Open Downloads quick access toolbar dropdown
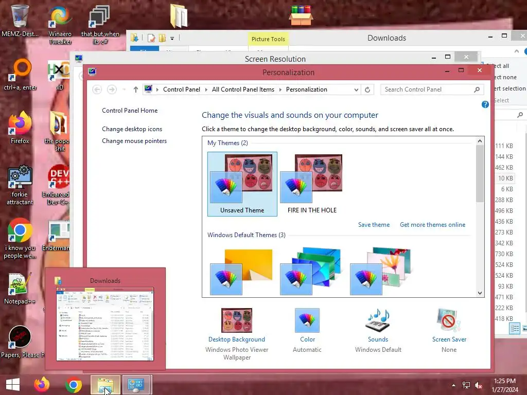This screenshot has width=527, height=395. [x=172, y=38]
